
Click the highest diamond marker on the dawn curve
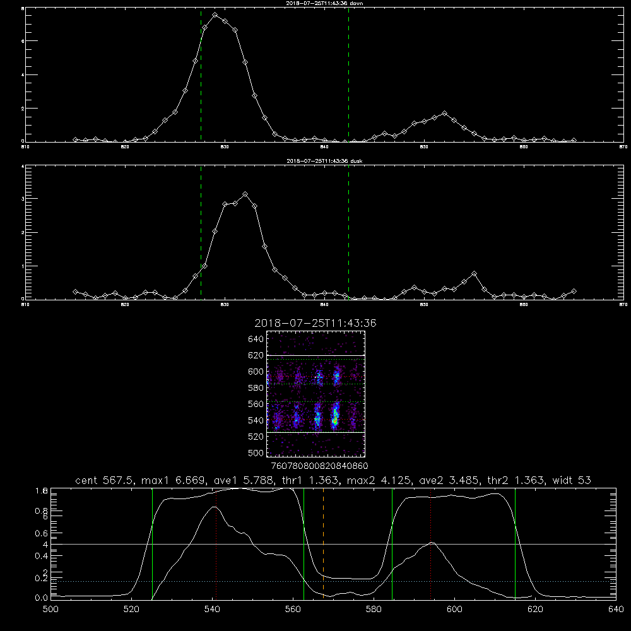pyautogui.click(x=215, y=15)
